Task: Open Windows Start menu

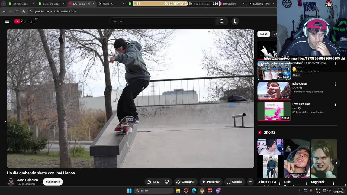Action: pyautogui.click(x=129, y=191)
